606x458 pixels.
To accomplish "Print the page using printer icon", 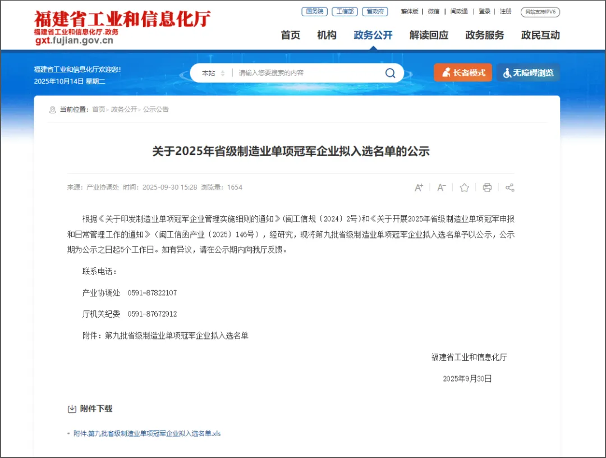I will pyautogui.click(x=487, y=187).
